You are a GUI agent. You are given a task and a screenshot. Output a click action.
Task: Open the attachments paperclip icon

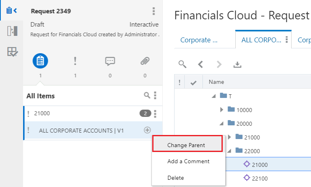[x=145, y=61]
